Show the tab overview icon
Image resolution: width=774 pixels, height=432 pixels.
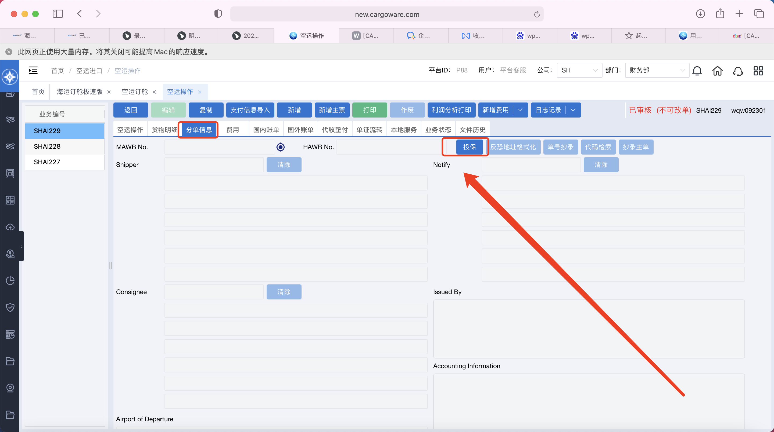[759, 14]
